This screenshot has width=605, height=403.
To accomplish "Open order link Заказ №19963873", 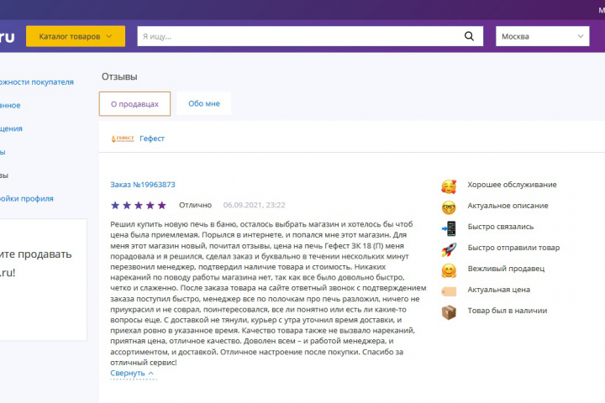I will tap(143, 185).
